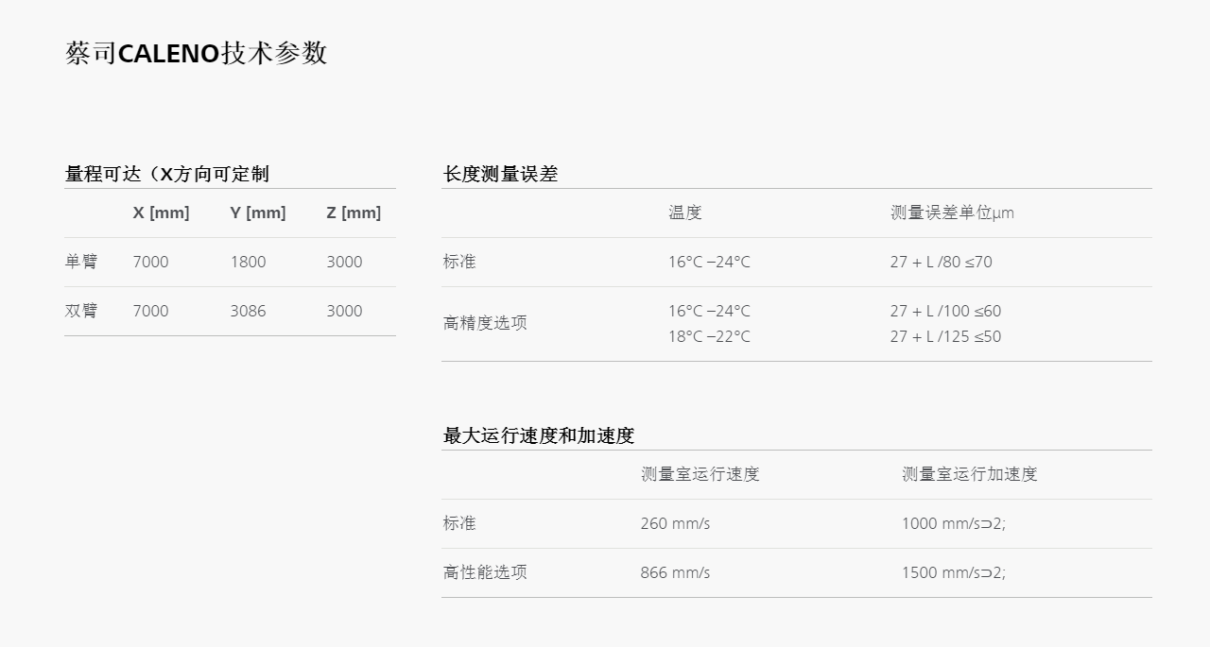Click the 27 + L /80 ≤70 value
Image resolution: width=1210 pixels, height=647 pixels.
(x=941, y=262)
